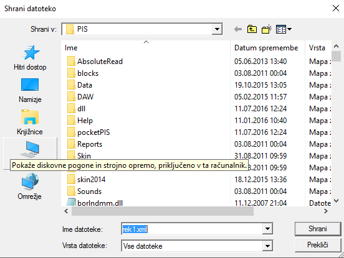
Task: Click the Shrani button
Action: tap(318, 229)
